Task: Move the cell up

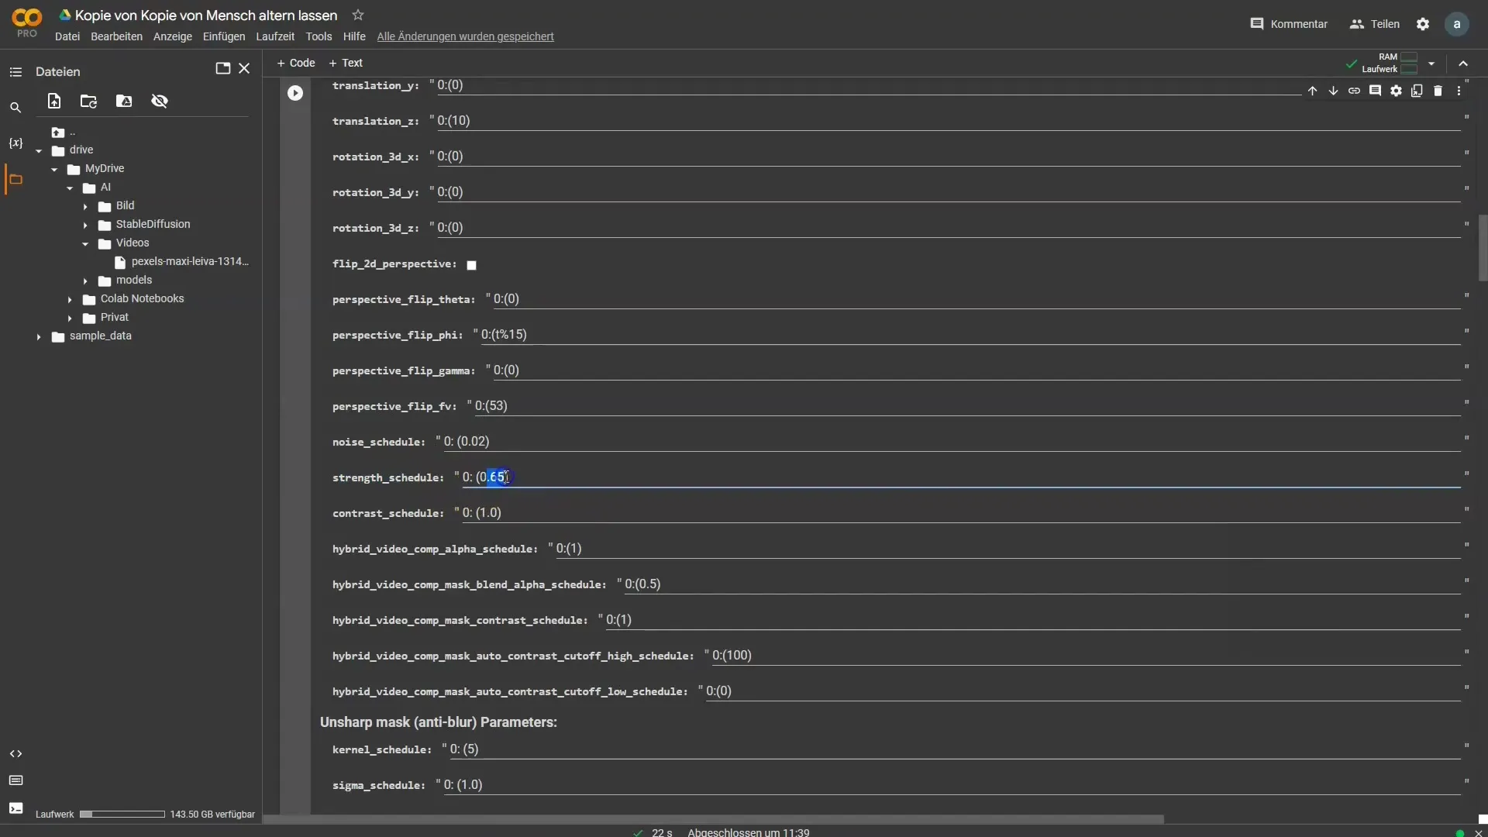Action: [1312, 91]
